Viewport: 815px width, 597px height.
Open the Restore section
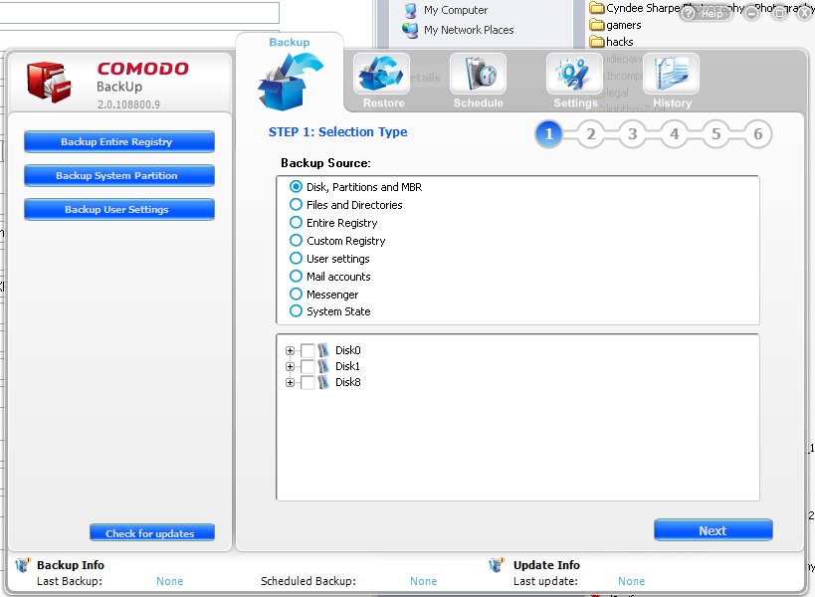click(382, 78)
